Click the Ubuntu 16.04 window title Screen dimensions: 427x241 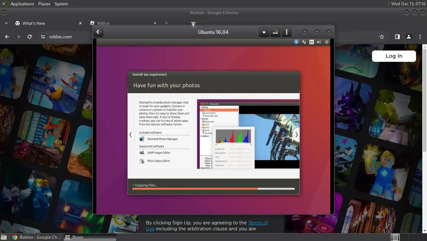[x=213, y=32]
